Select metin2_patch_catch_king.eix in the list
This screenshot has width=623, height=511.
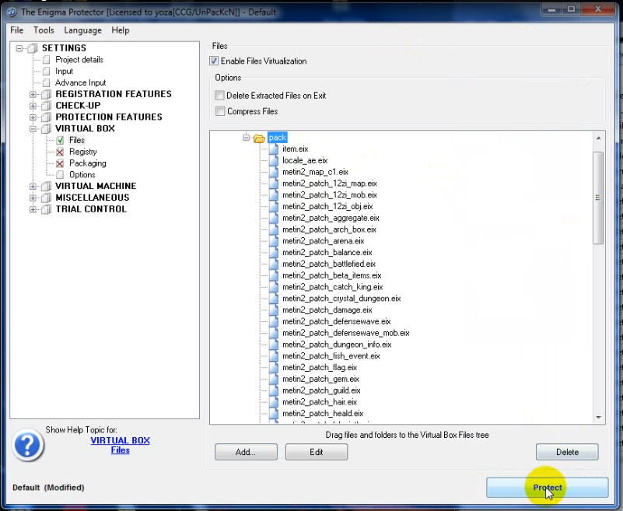pyautogui.click(x=333, y=287)
